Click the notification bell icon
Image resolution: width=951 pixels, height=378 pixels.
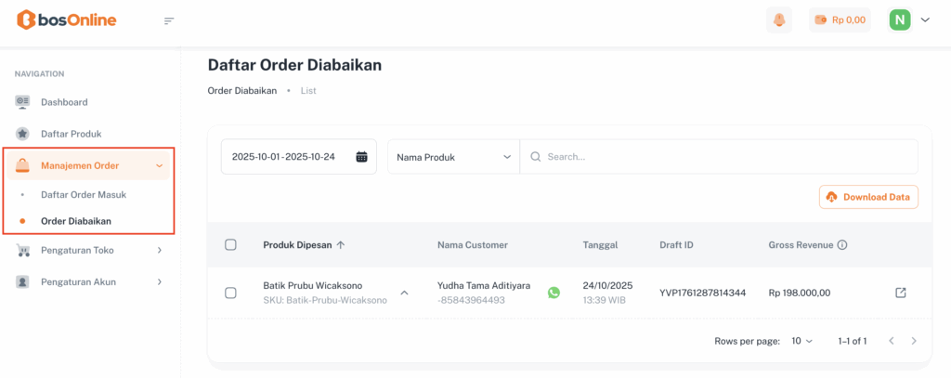pos(778,20)
